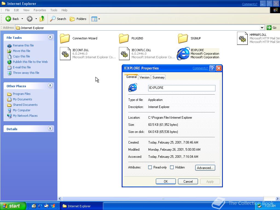Click the IEXPLORE filename field

coord(182,88)
